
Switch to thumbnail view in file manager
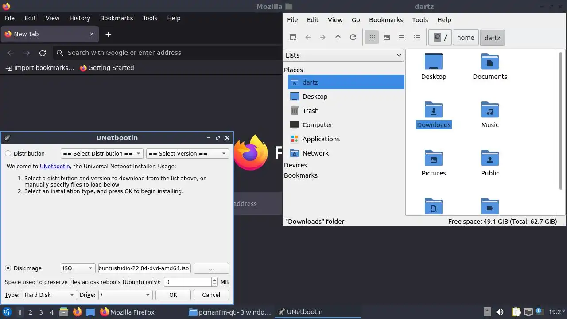387,38
